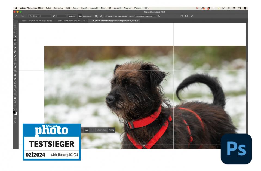Reset the crop with the undo arrow icon

[x=182, y=16]
